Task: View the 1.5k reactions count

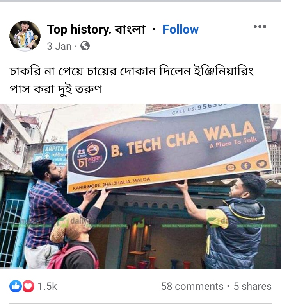Action: coord(47,286)
